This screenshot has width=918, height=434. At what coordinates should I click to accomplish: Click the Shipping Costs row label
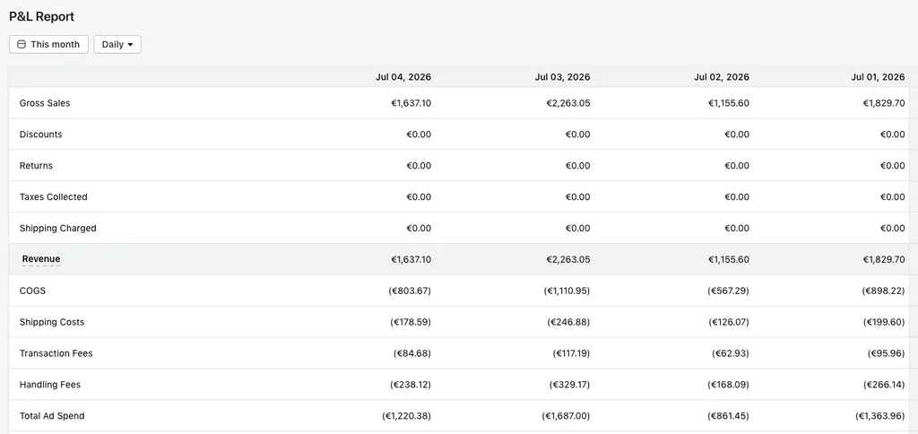(51, 322)
